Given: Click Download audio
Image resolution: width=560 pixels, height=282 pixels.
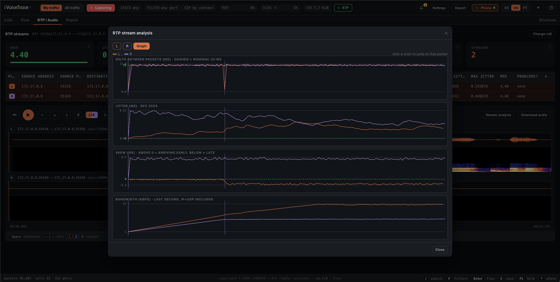Looking at the screenshot, I should click(534, 115).
